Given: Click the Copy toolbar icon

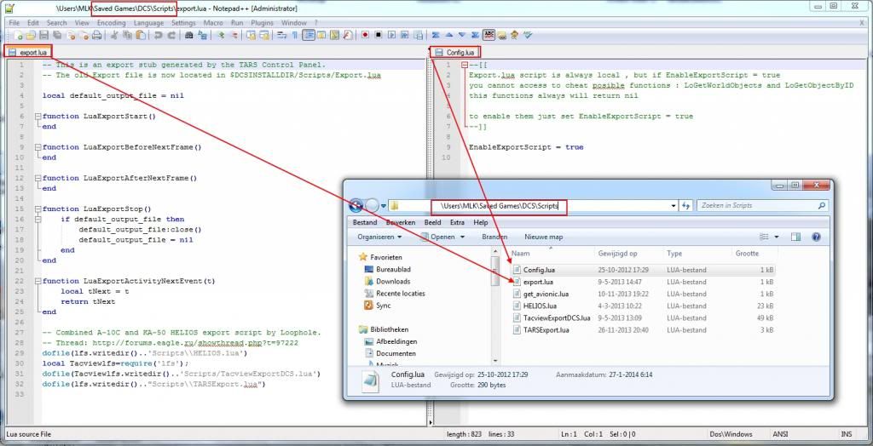Looking at the screenshot, I should tap(128, 35).
